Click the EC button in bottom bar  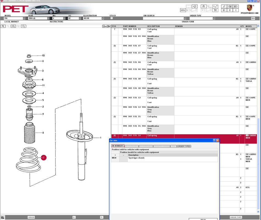pos(74,217)
